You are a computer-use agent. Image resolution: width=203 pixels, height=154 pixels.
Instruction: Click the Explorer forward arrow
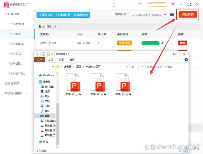[44, 67]
